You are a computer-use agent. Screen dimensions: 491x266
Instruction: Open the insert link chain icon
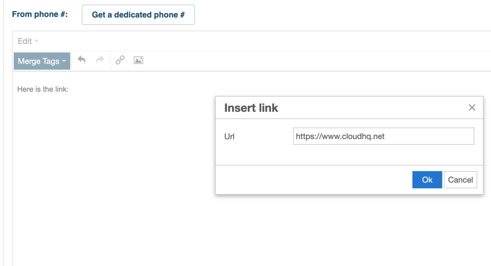(x=120, y=60)
